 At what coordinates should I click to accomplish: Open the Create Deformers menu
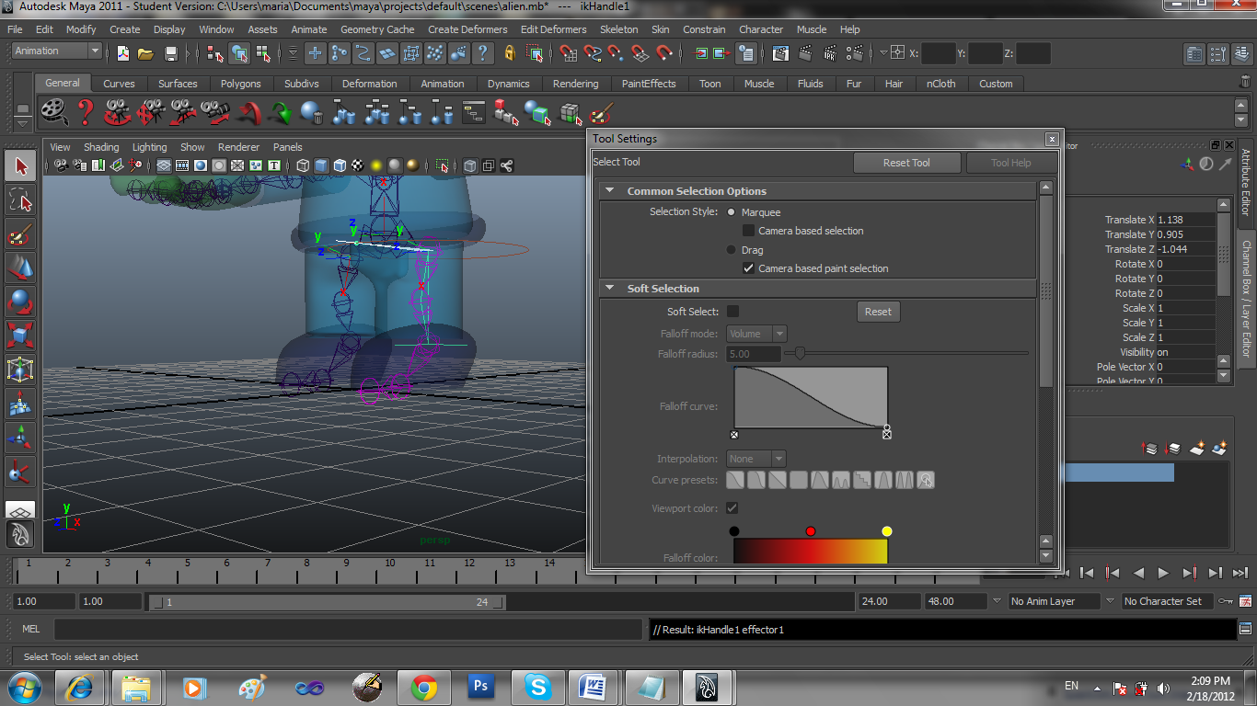(467, 29)
